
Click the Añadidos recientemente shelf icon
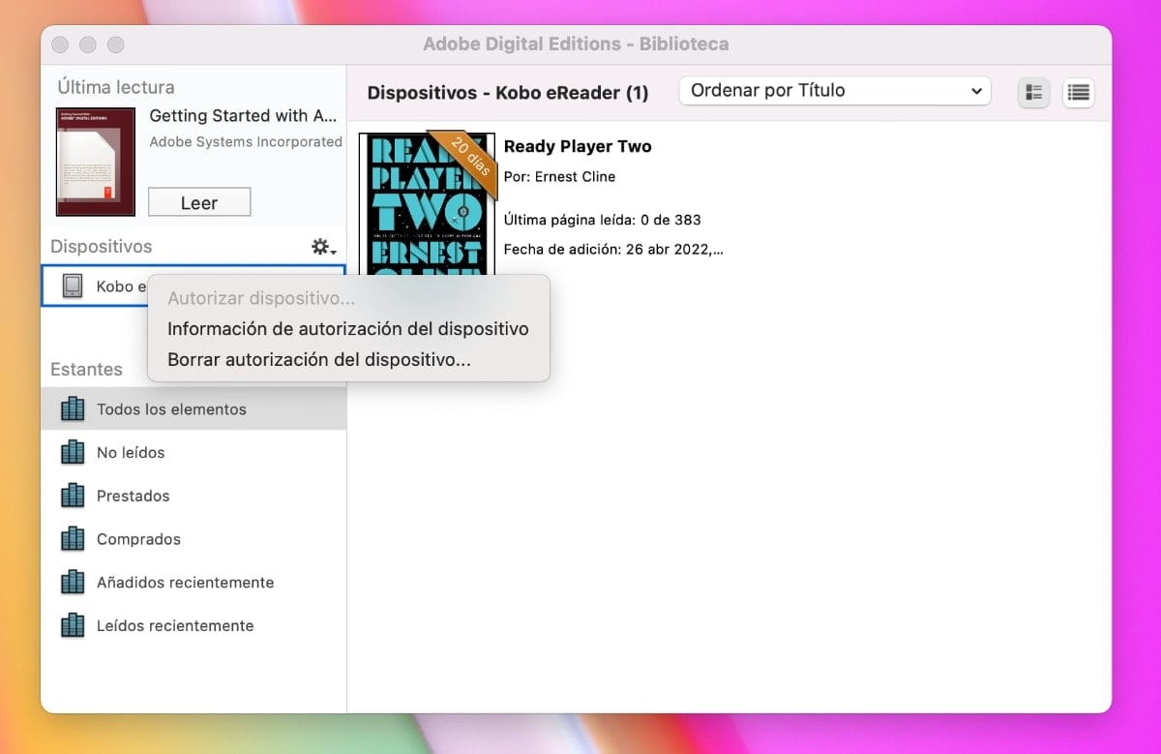(73, 582)
